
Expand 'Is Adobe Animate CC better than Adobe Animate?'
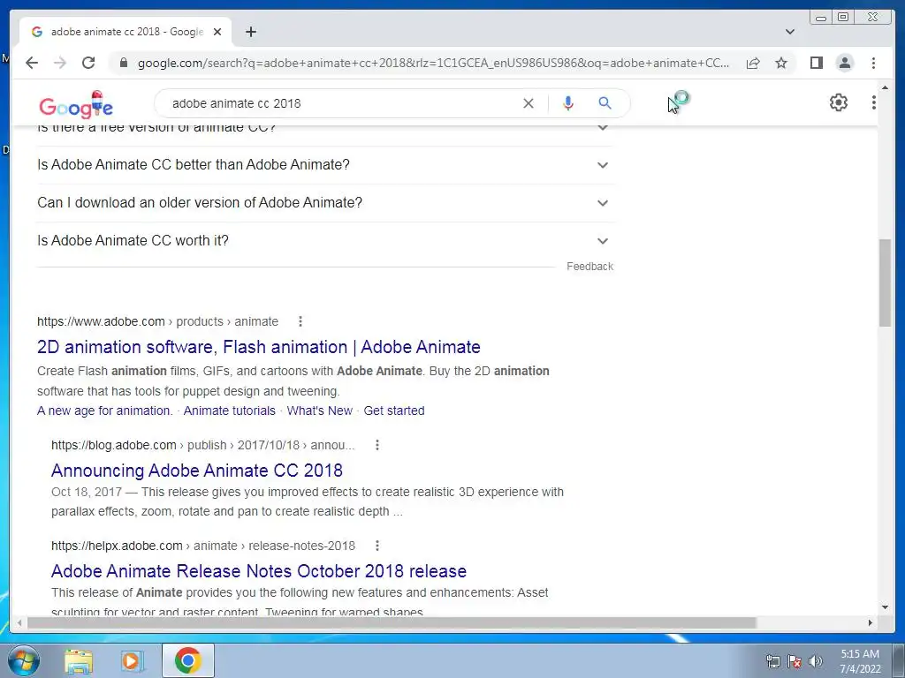325,165
